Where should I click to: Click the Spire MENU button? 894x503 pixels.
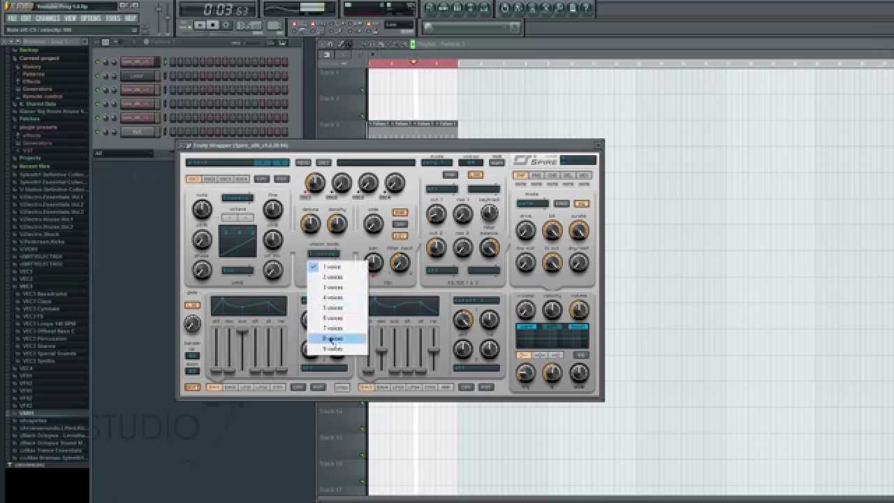303,163
